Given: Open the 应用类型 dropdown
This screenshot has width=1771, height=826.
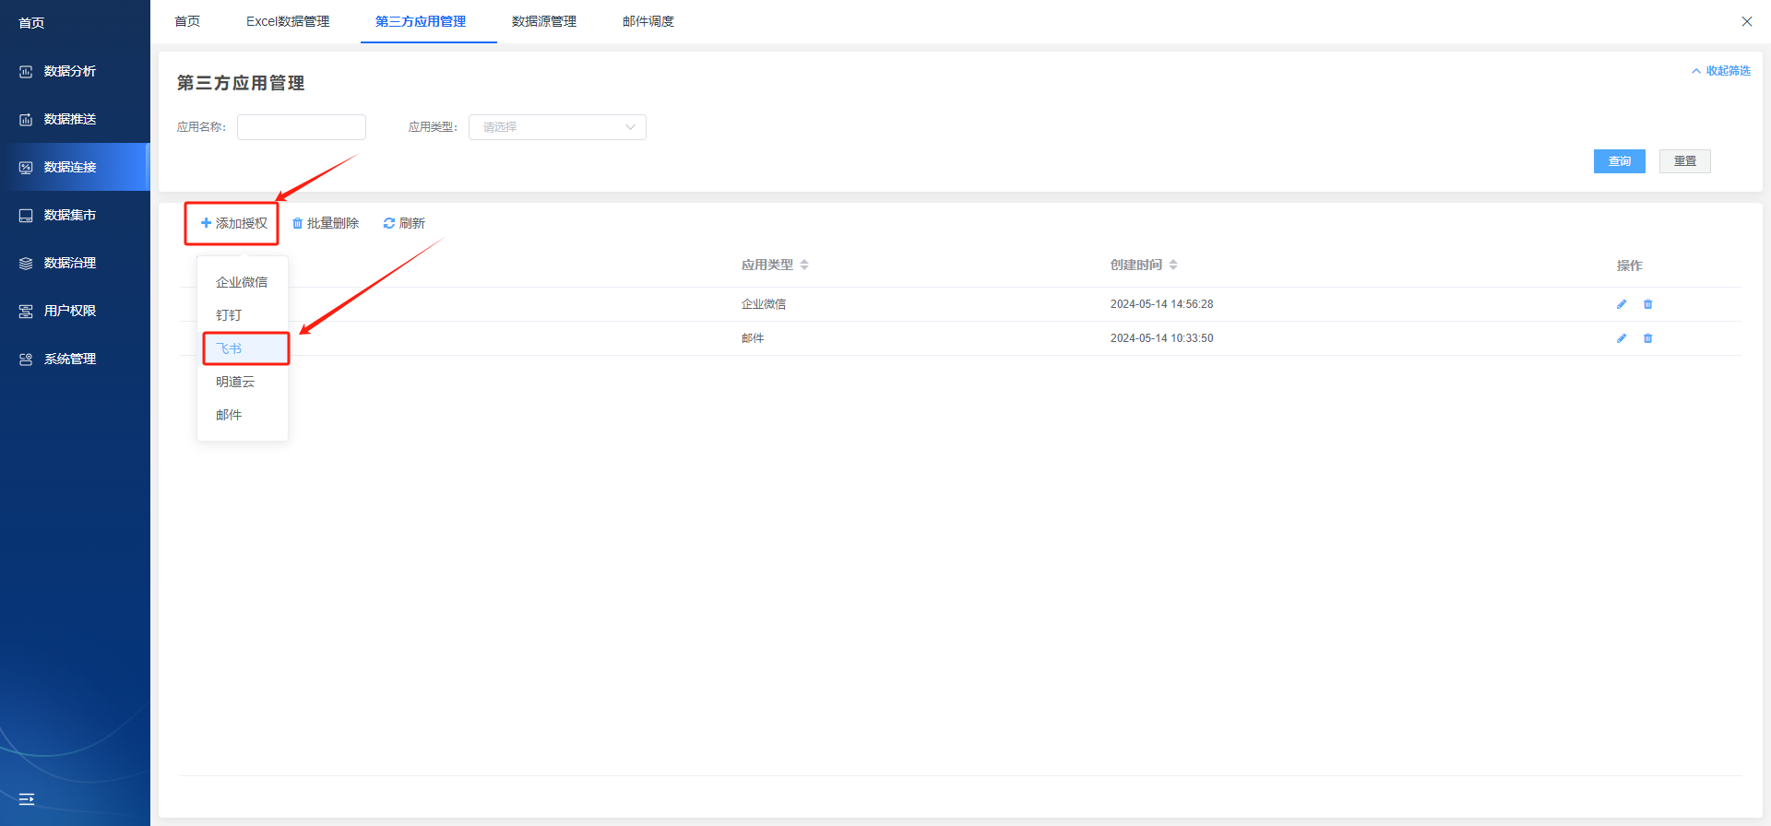Looking at the screenshot, I should click(x=557, y=127).
